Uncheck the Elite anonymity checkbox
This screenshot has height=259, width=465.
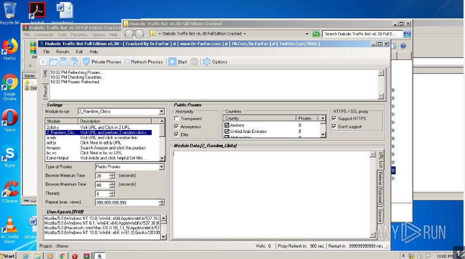177,134
